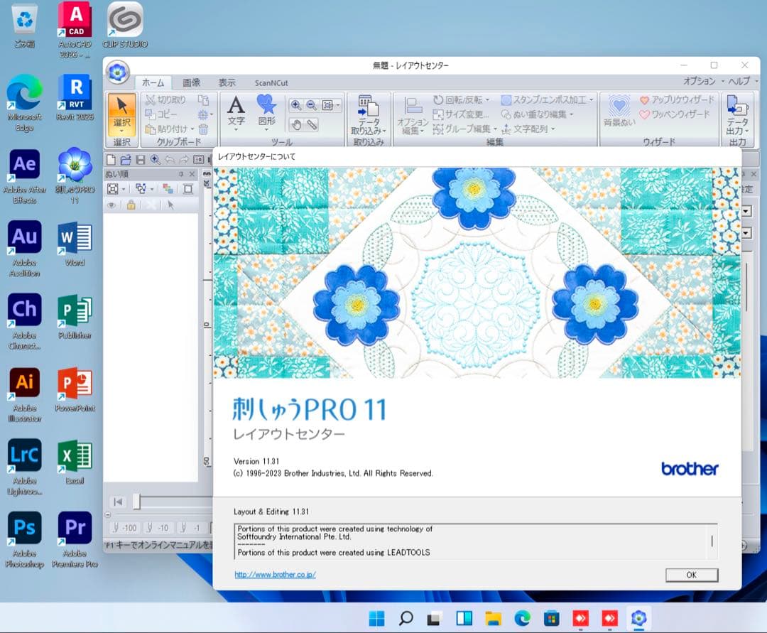Toggle visibility with the eye icon
The width and height of the screenshot is (767, 633).
[x=111, y=205]
